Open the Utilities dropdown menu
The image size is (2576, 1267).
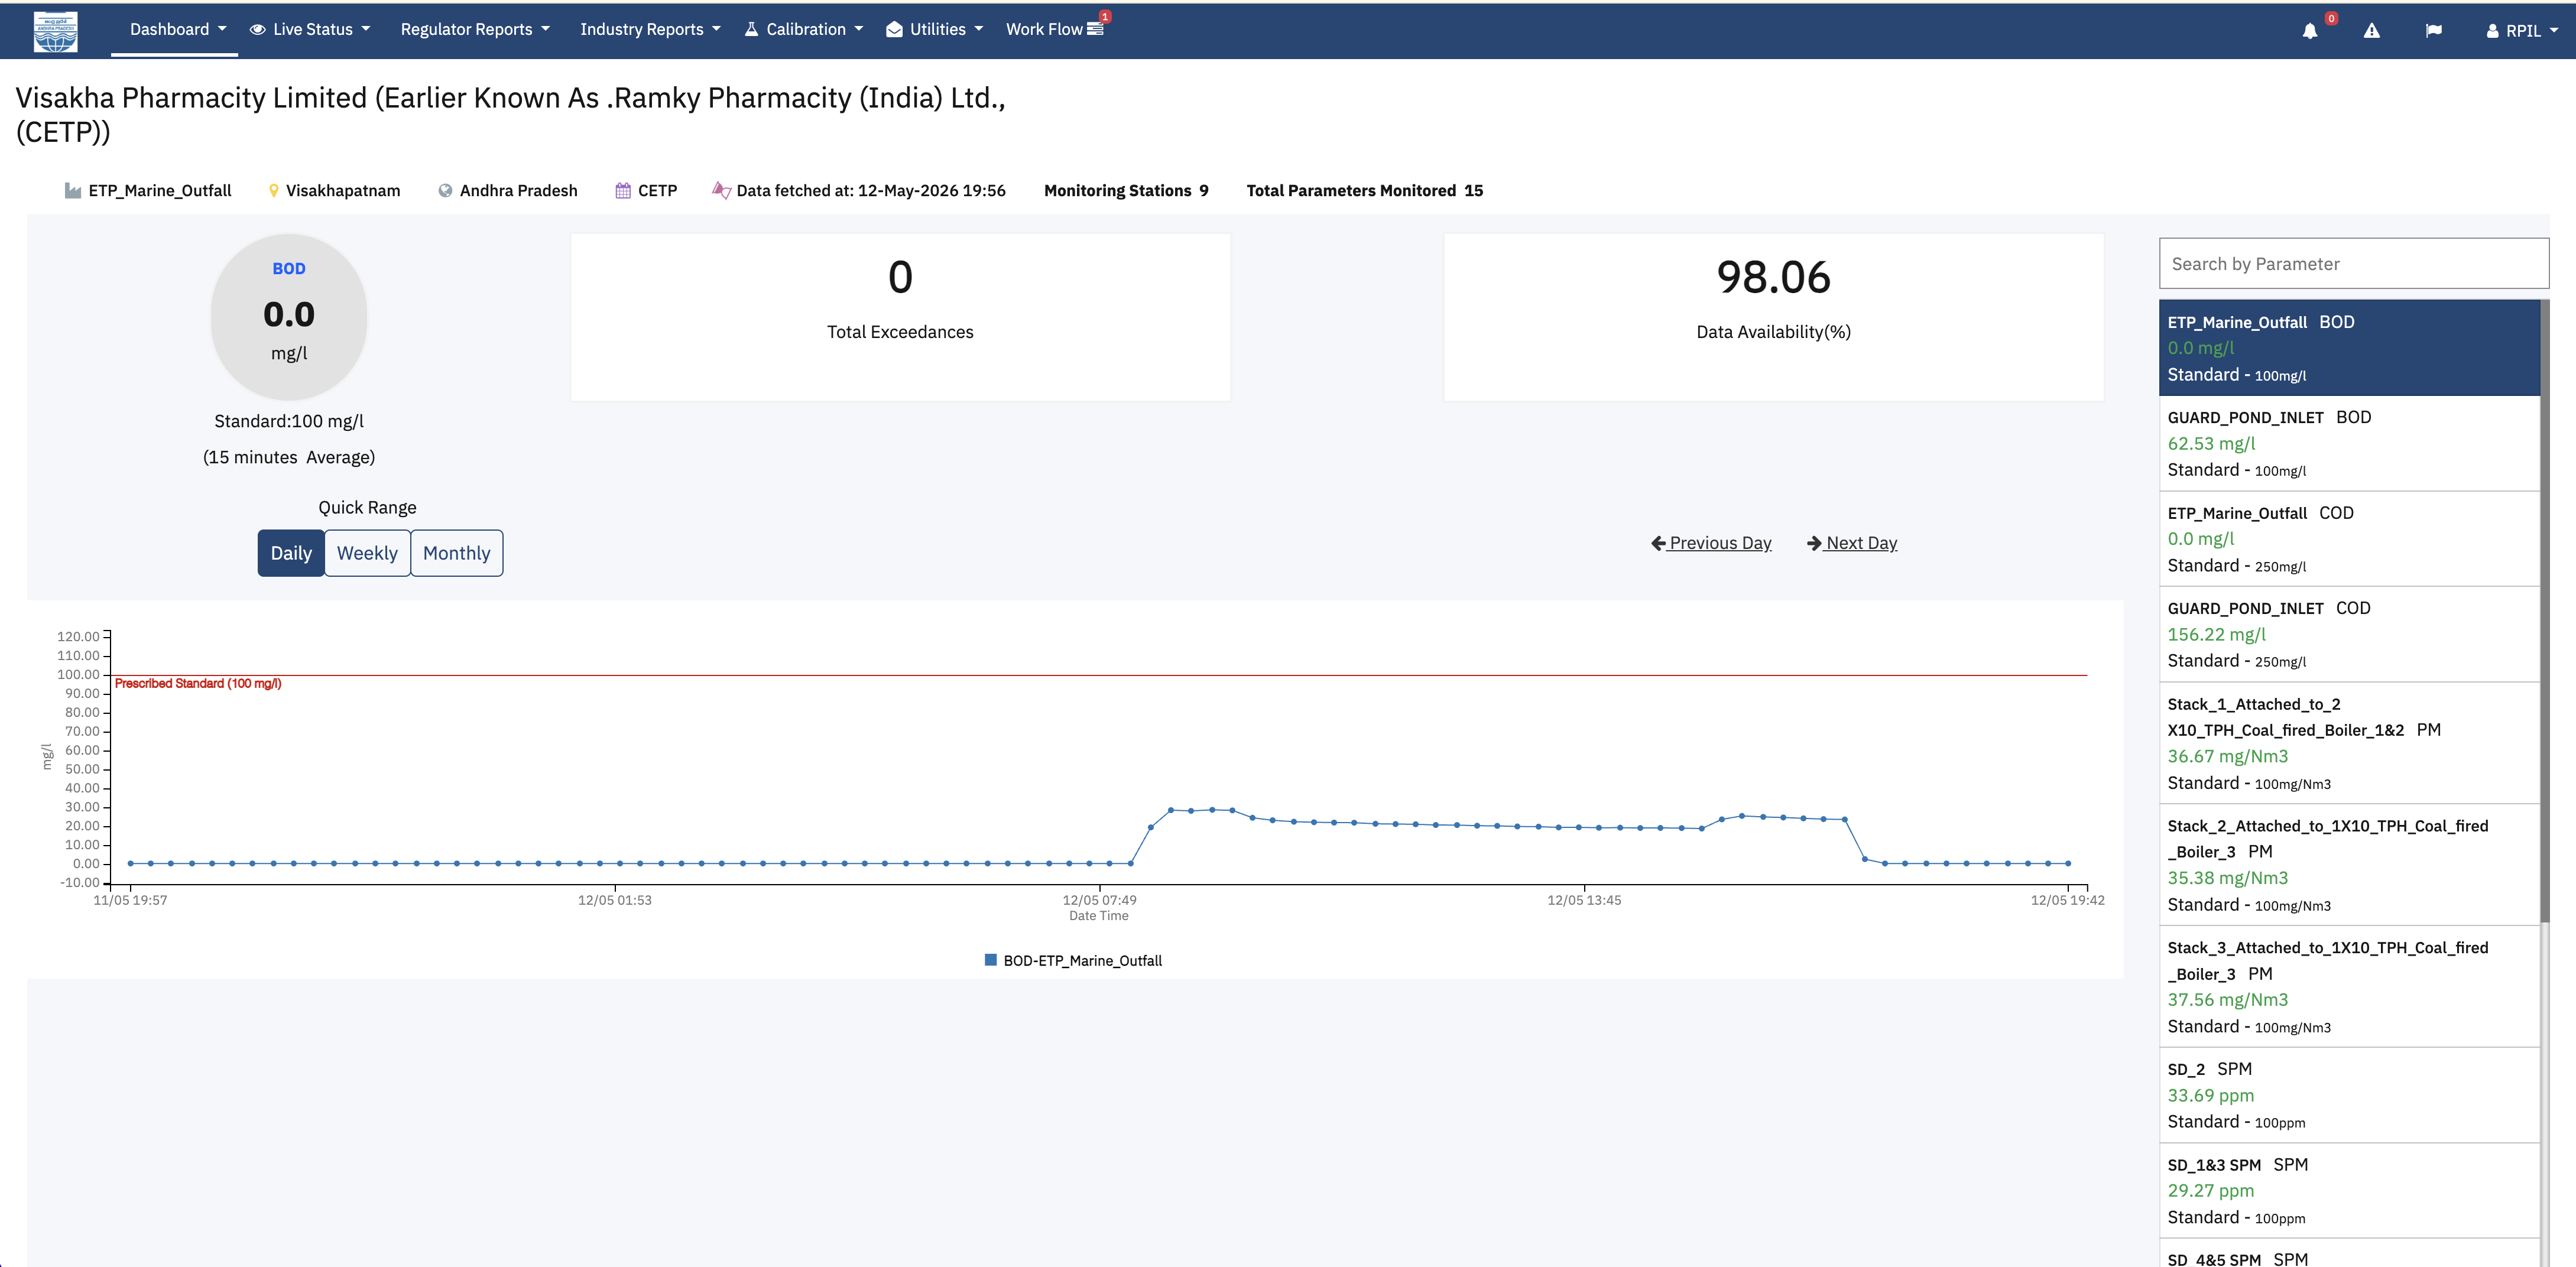[935, 30]
